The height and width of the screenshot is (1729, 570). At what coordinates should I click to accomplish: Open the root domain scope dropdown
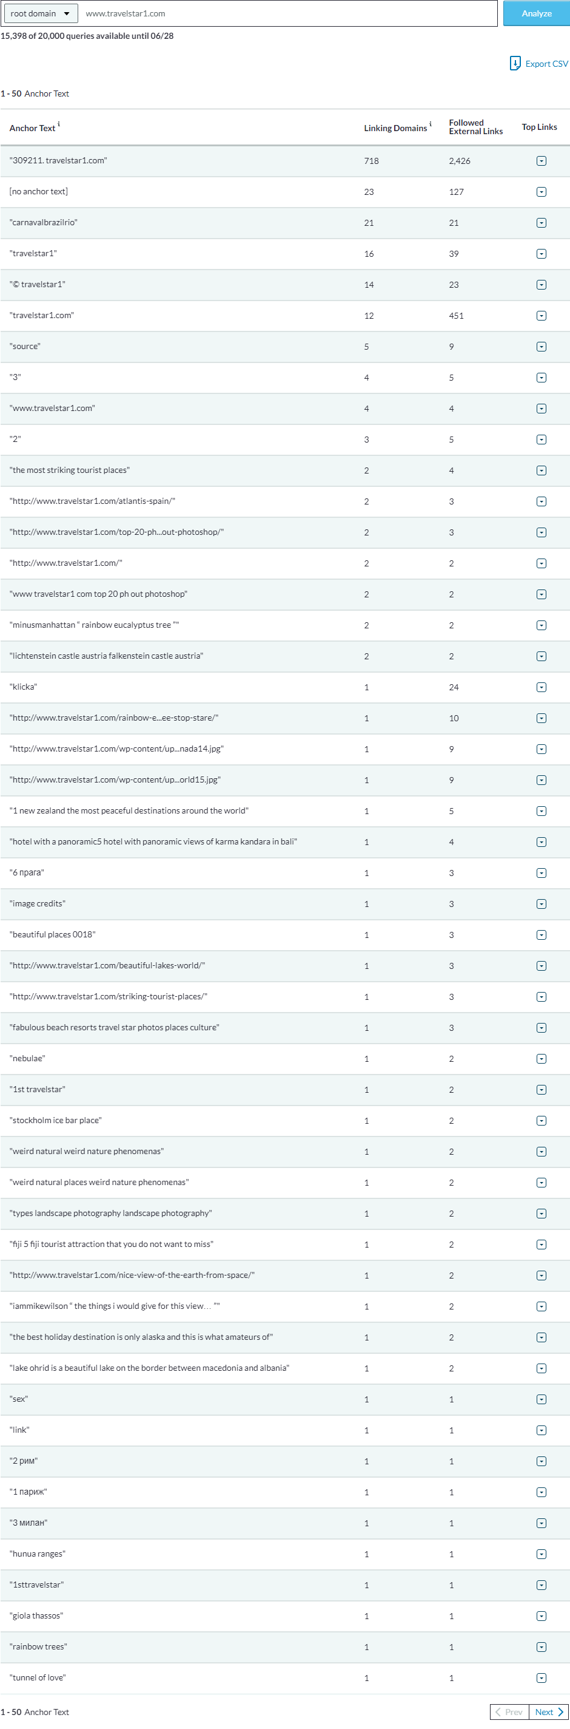tap(40, 13)
